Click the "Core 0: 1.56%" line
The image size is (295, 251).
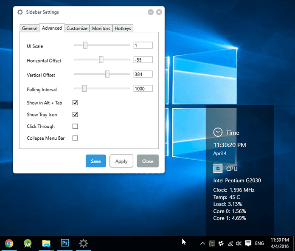[x=230, y=211]
